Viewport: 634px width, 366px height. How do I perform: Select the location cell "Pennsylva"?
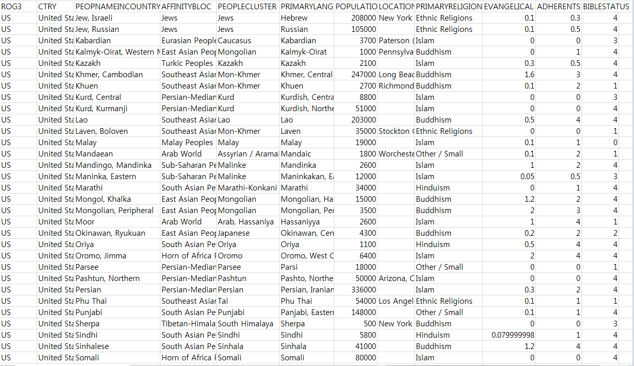tap(396, 52)
